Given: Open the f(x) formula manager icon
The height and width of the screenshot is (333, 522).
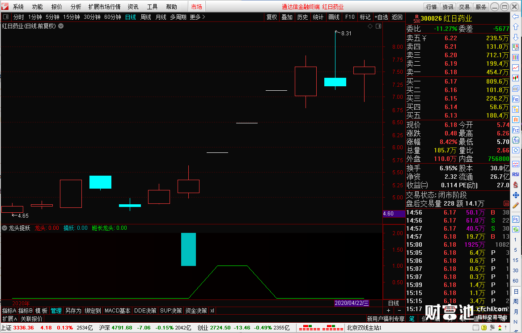Looking at the screenshot, I should coord(516,140).
